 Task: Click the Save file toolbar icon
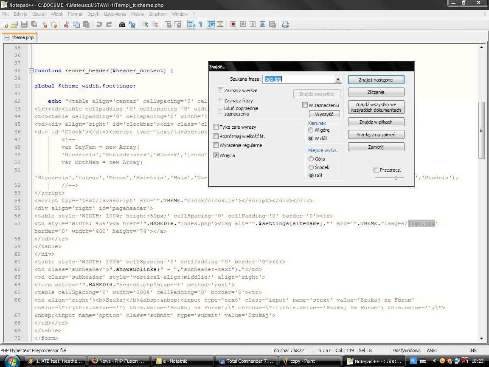[x=24, y=24]
